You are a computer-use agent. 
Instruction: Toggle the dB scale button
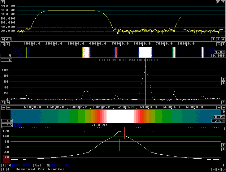(8, 39)
